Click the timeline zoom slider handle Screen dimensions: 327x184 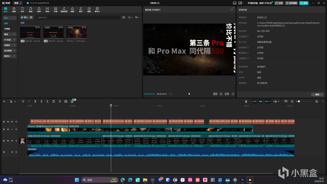[x=299, y=101]
